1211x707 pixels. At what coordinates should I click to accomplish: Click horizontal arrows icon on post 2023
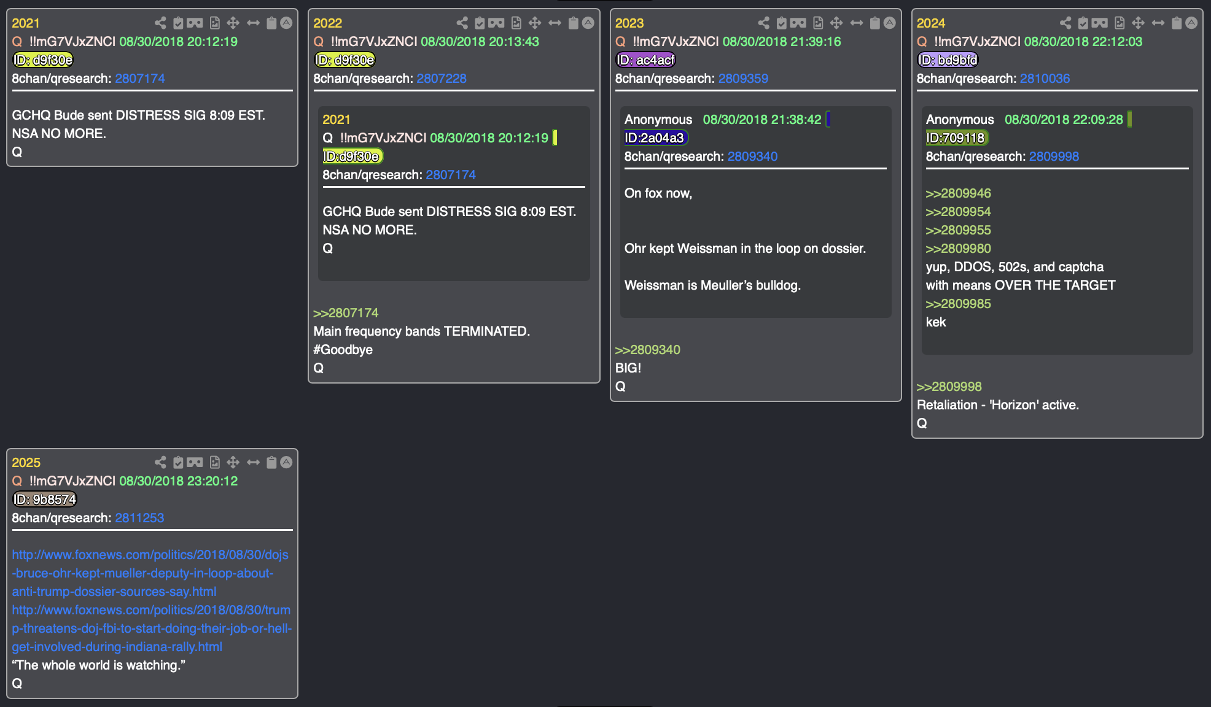[x=856, y=23]
